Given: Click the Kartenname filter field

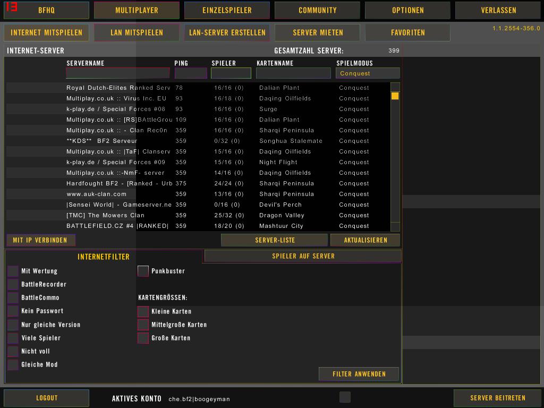Looking at the screenshot, I should pyautogui.click(x=293, y=73).
